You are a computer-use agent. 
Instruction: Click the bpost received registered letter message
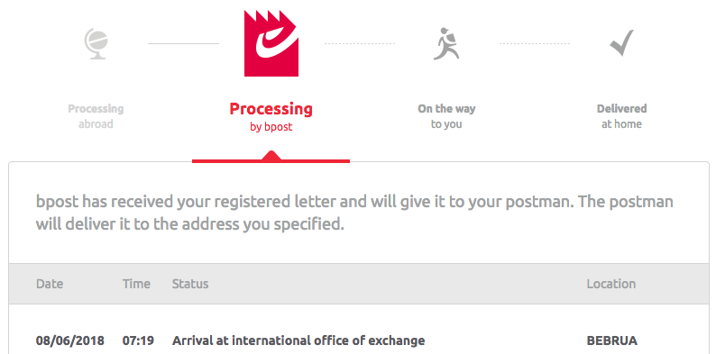[x=354, y=213]
